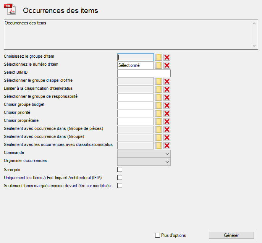The width and height of the screenshot is (262, 243).
Task: Clear Sélectionner le groupe de responsabilité field
Action: pyautogui.click(x=167, y=97)
